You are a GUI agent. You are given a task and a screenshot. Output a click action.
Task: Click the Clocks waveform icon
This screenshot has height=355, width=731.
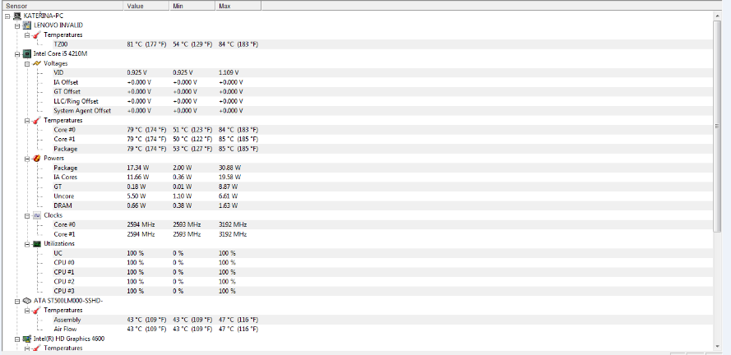tap(37, 215)
